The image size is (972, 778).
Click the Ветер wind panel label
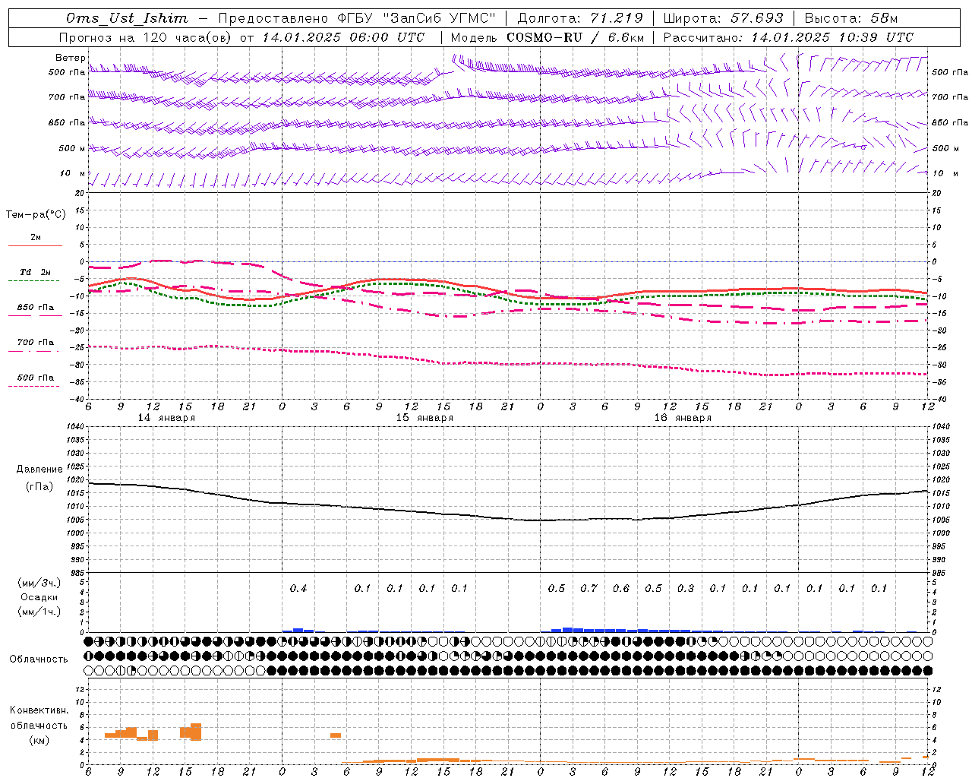[70, 58]
